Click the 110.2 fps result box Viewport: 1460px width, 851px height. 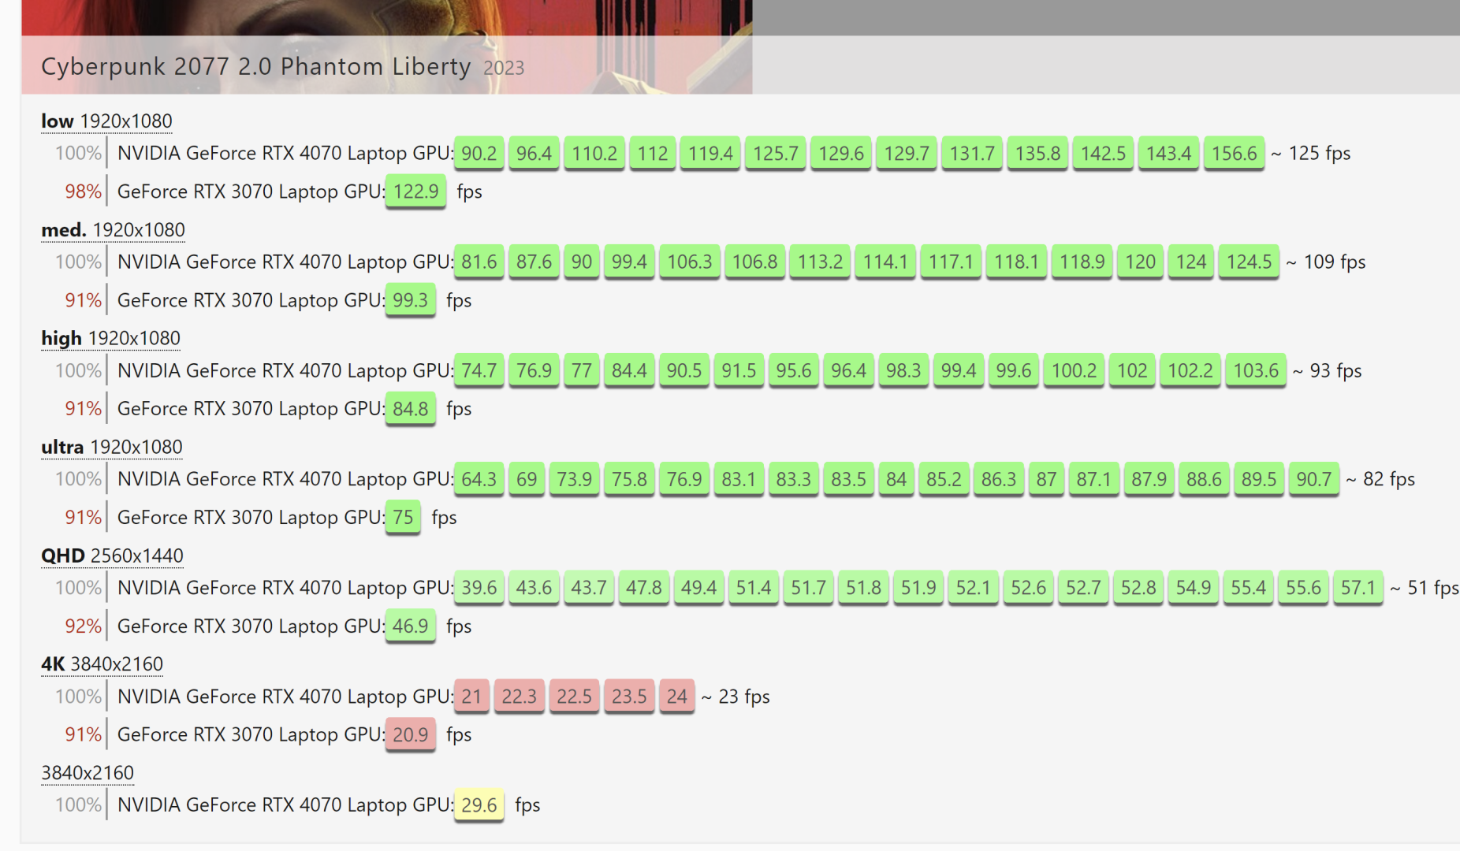pyautogui.click(x=594, y=153)
